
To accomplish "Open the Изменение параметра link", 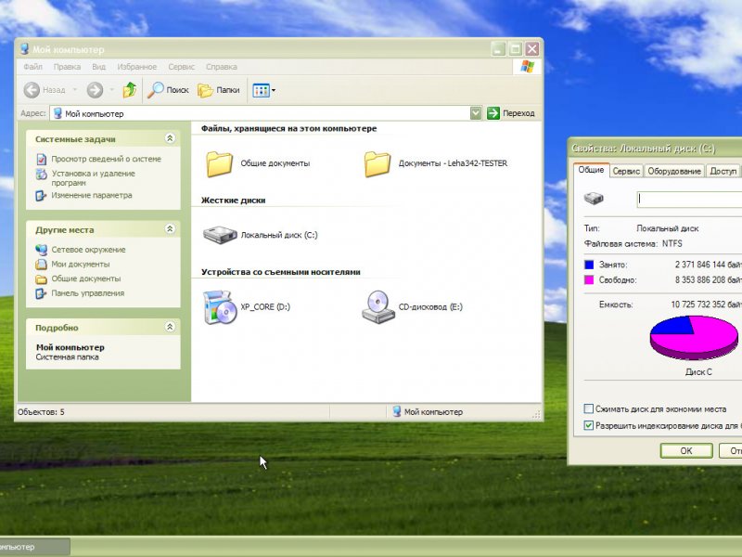I will [x=92, y=195].
